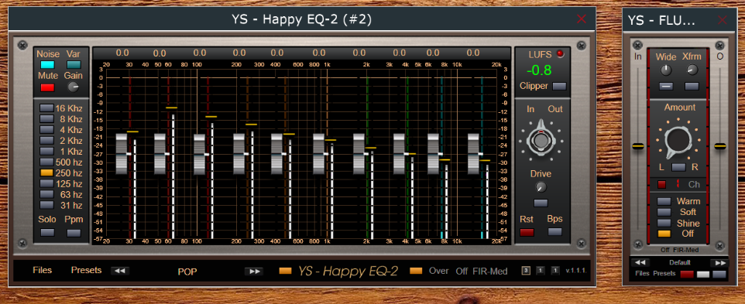This screenshot has height=304, width=745.
Task: Click the POP preset name
Action: pyautogui.click(x=187, y=272)
